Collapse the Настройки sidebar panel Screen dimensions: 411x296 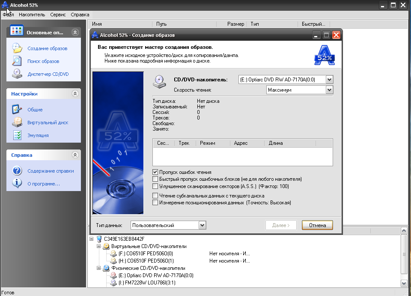(75, 94)
